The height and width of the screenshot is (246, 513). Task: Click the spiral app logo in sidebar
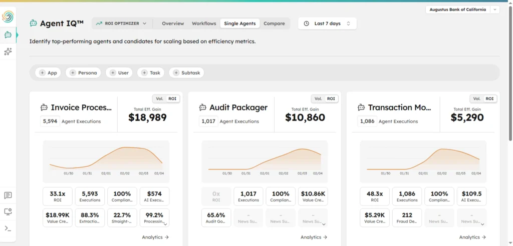click(8, 16)
